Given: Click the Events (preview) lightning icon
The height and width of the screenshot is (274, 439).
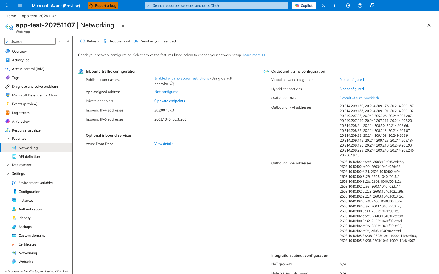Looking at the screenshot, I should click(8, 104).
